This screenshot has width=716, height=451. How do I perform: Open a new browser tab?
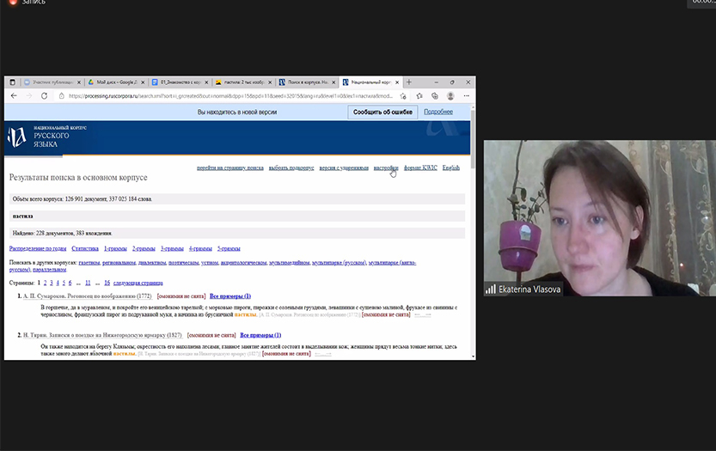407,82
